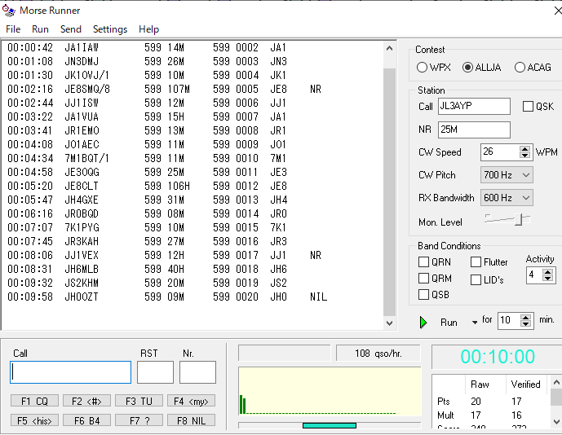Click the 00:10:00 timer display
The width and height of the screenshot is (562, 435).
click(498, 357)
